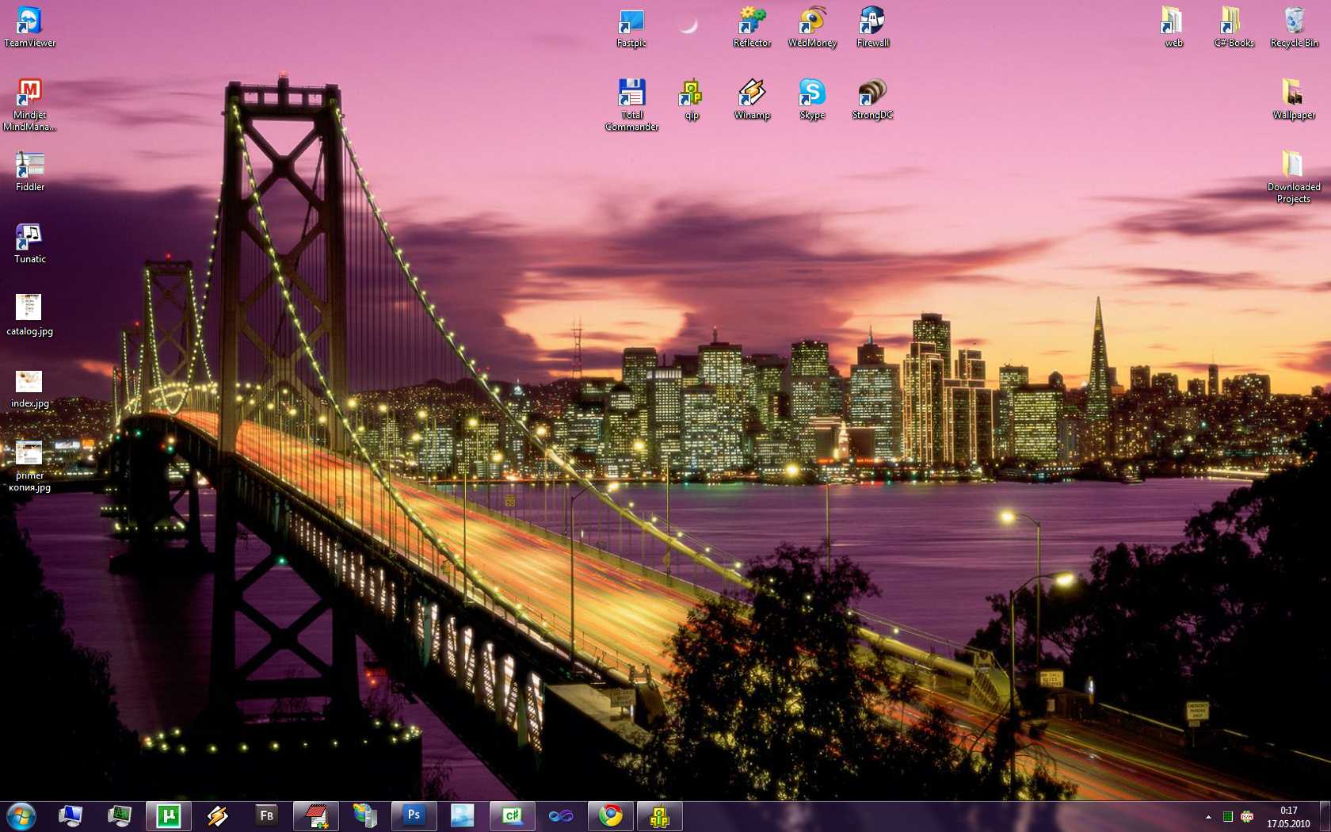Show hidden system tray icons
The width and height of the screenshot is (1331, 832).
click(1208, 816)
